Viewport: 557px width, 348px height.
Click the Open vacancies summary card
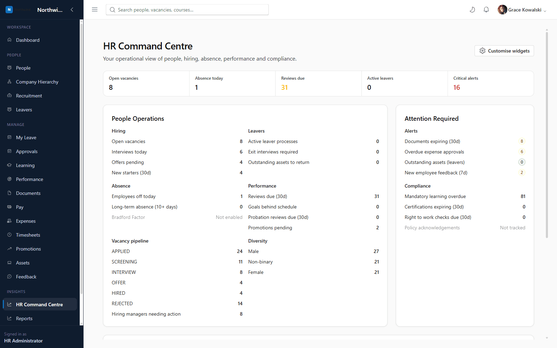(x=146, y=84)
